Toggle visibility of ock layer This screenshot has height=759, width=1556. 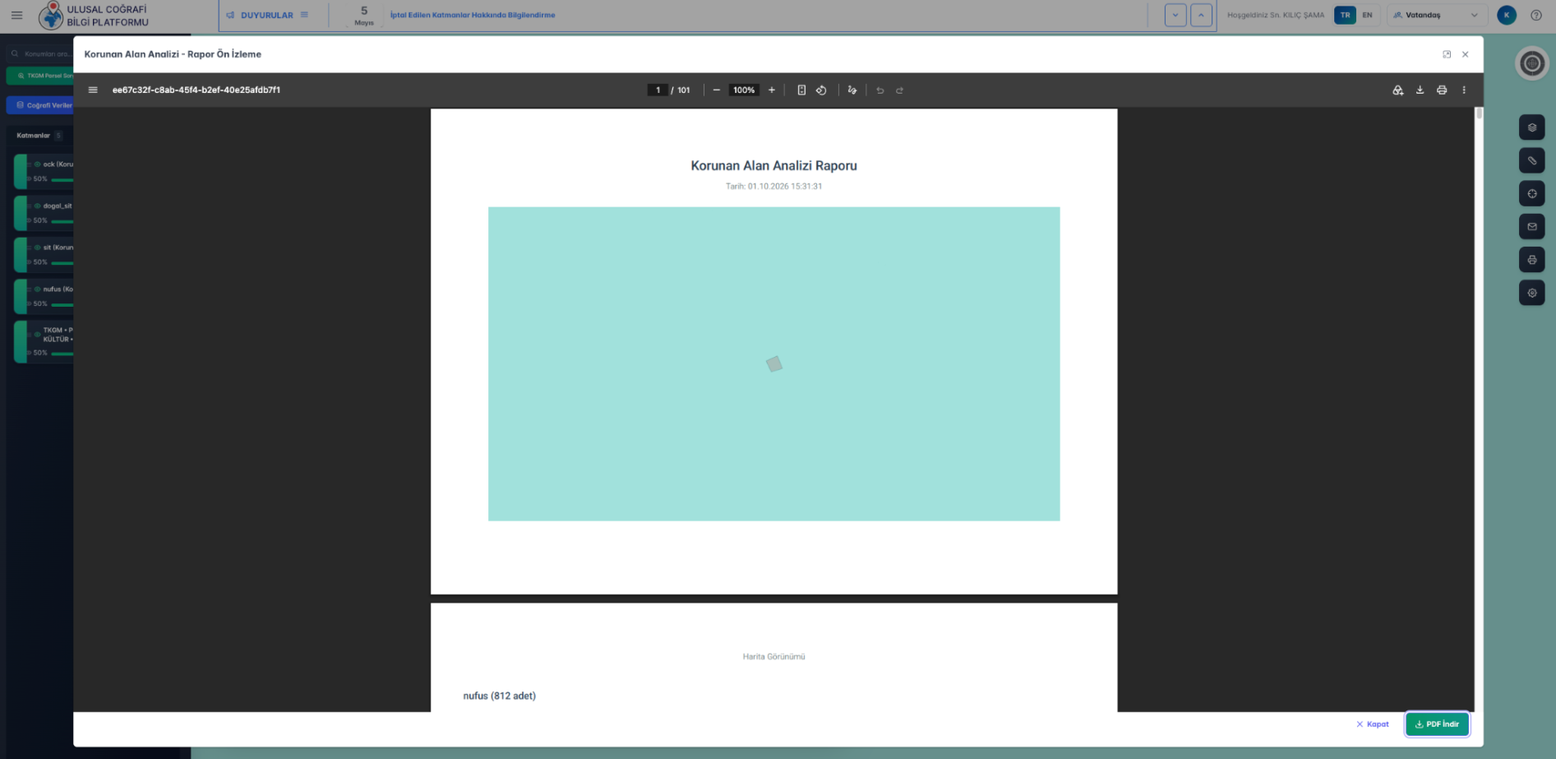tap(37, 164)
